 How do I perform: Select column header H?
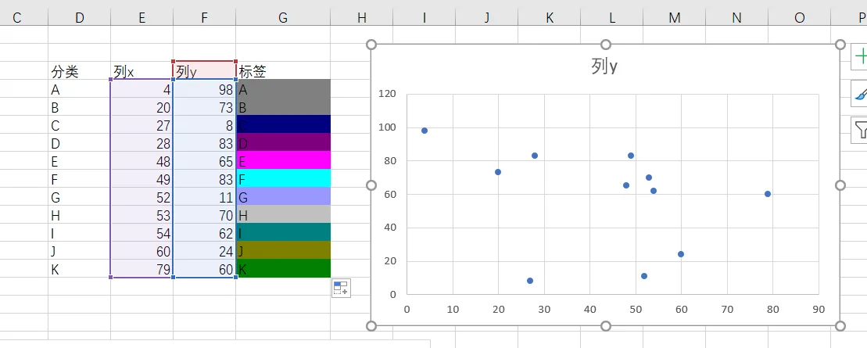point(362,18)
